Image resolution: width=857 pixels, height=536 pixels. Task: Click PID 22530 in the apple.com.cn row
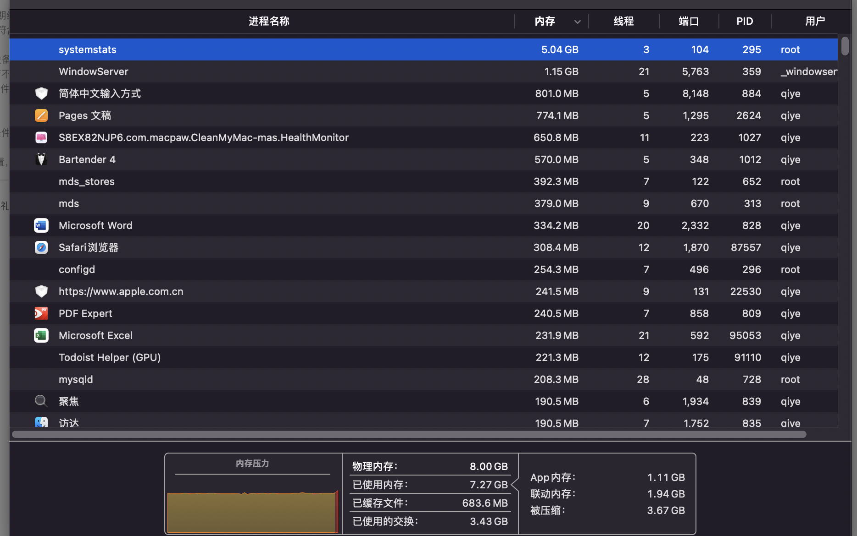click(x=746, y=291)
